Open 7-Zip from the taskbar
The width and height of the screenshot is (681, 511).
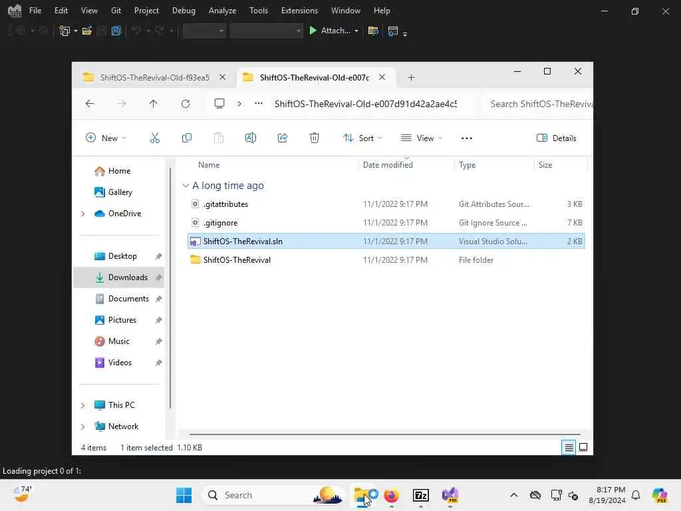pyautogui.click(x=421, y=495)
